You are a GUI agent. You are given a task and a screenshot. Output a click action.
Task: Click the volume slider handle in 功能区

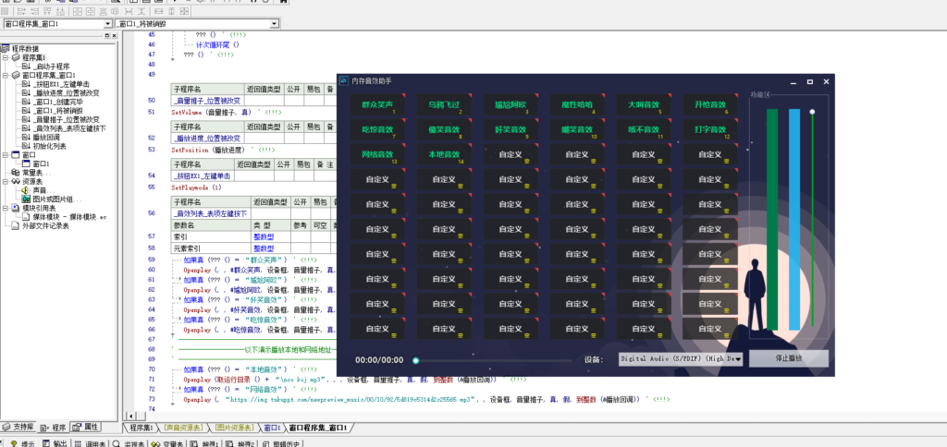(x=813, y=112)
